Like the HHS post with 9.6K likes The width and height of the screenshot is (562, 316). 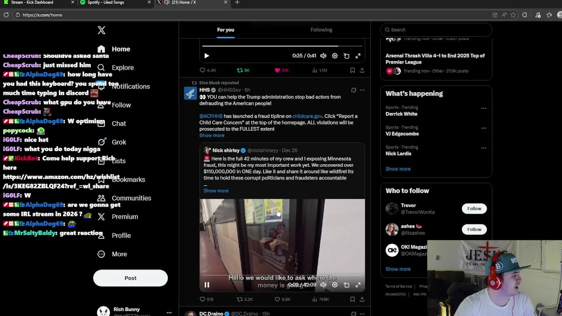click(x=282, y=299)
